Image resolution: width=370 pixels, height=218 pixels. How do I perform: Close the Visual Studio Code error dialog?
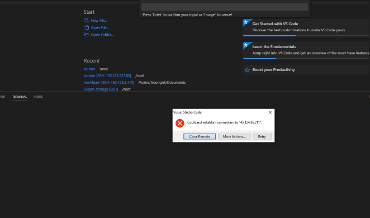click(x=270, y=112)
